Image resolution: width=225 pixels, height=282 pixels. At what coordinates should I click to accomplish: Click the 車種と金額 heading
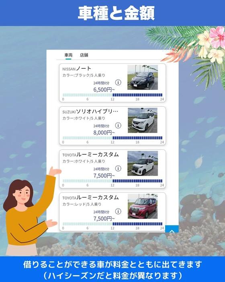(116, 13)
